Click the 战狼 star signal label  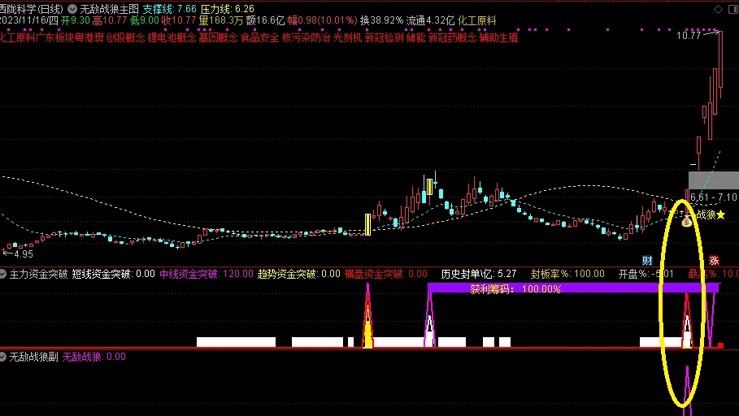pyautogui.click(x=711, y=214)
